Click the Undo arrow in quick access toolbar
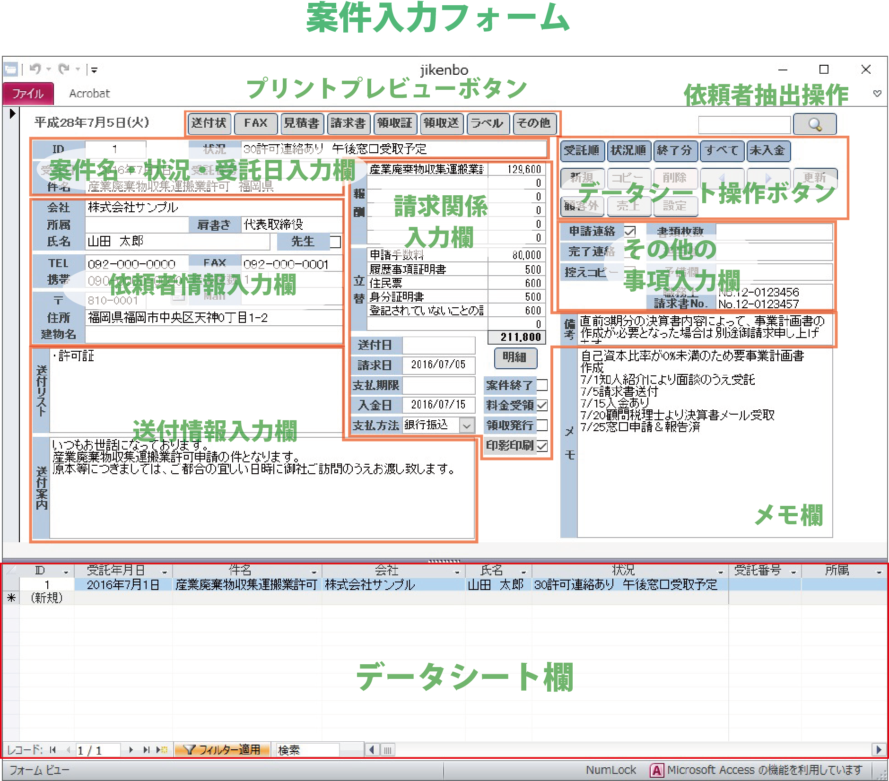 click(35, 69)
